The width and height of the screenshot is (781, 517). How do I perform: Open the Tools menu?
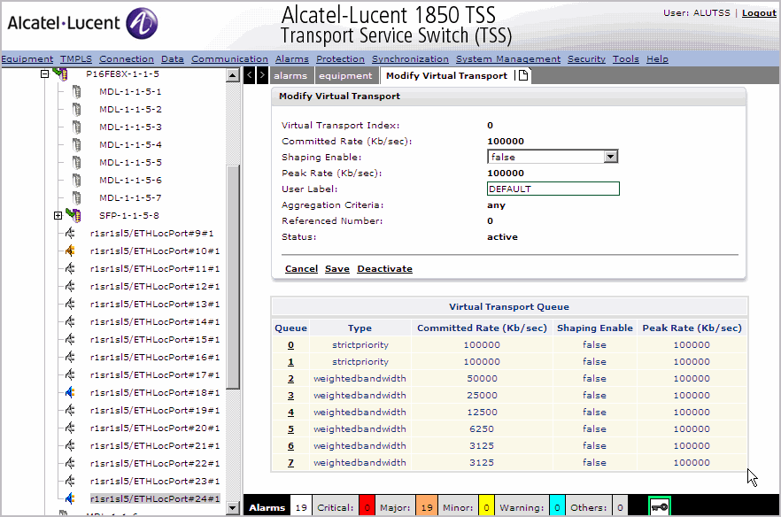tap(625, 58)
